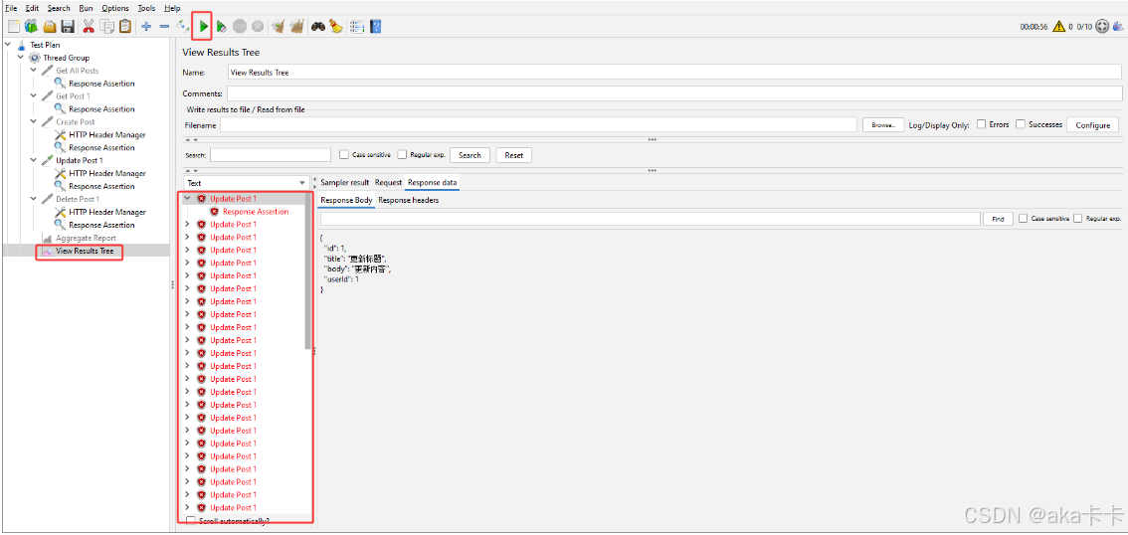Click the grey Stop icon
Viewport: 1128px width, 535px height.
click(x=240, y=27)
